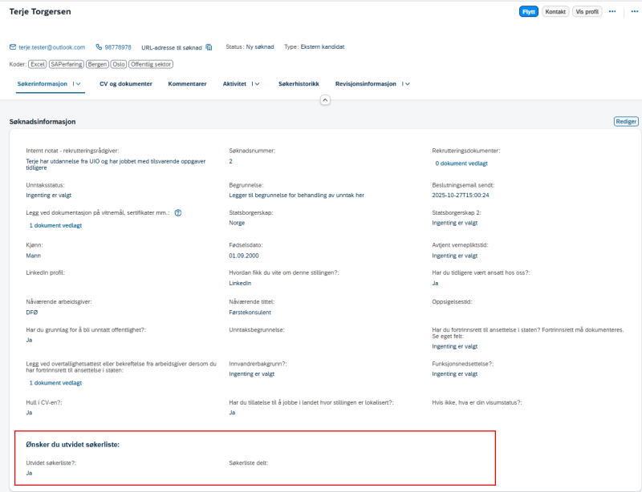Click the Excel code tag
The width and height of the screenshot is (642, 492).
click(38, 64)
